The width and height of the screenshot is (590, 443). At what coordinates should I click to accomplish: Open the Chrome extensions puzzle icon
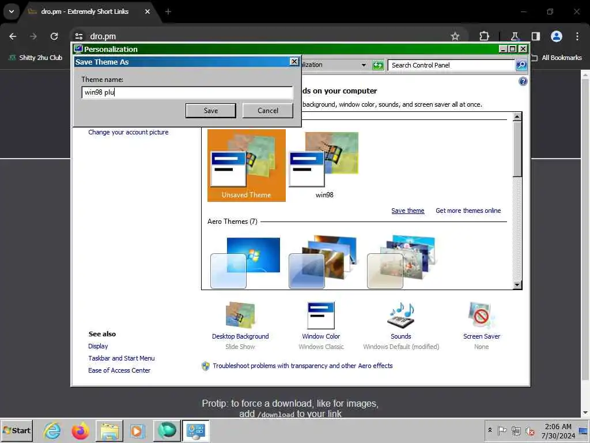484,36
